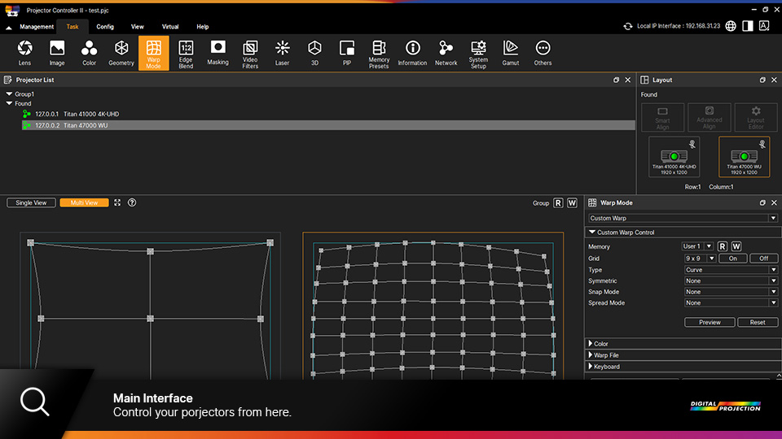Open the Laser settings icon

(282, 52)
